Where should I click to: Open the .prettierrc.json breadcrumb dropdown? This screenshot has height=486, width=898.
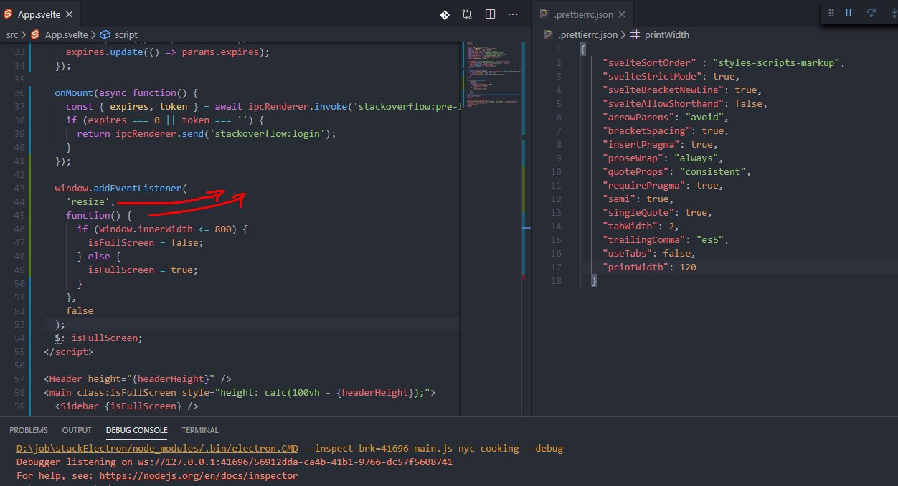point(587,34)
